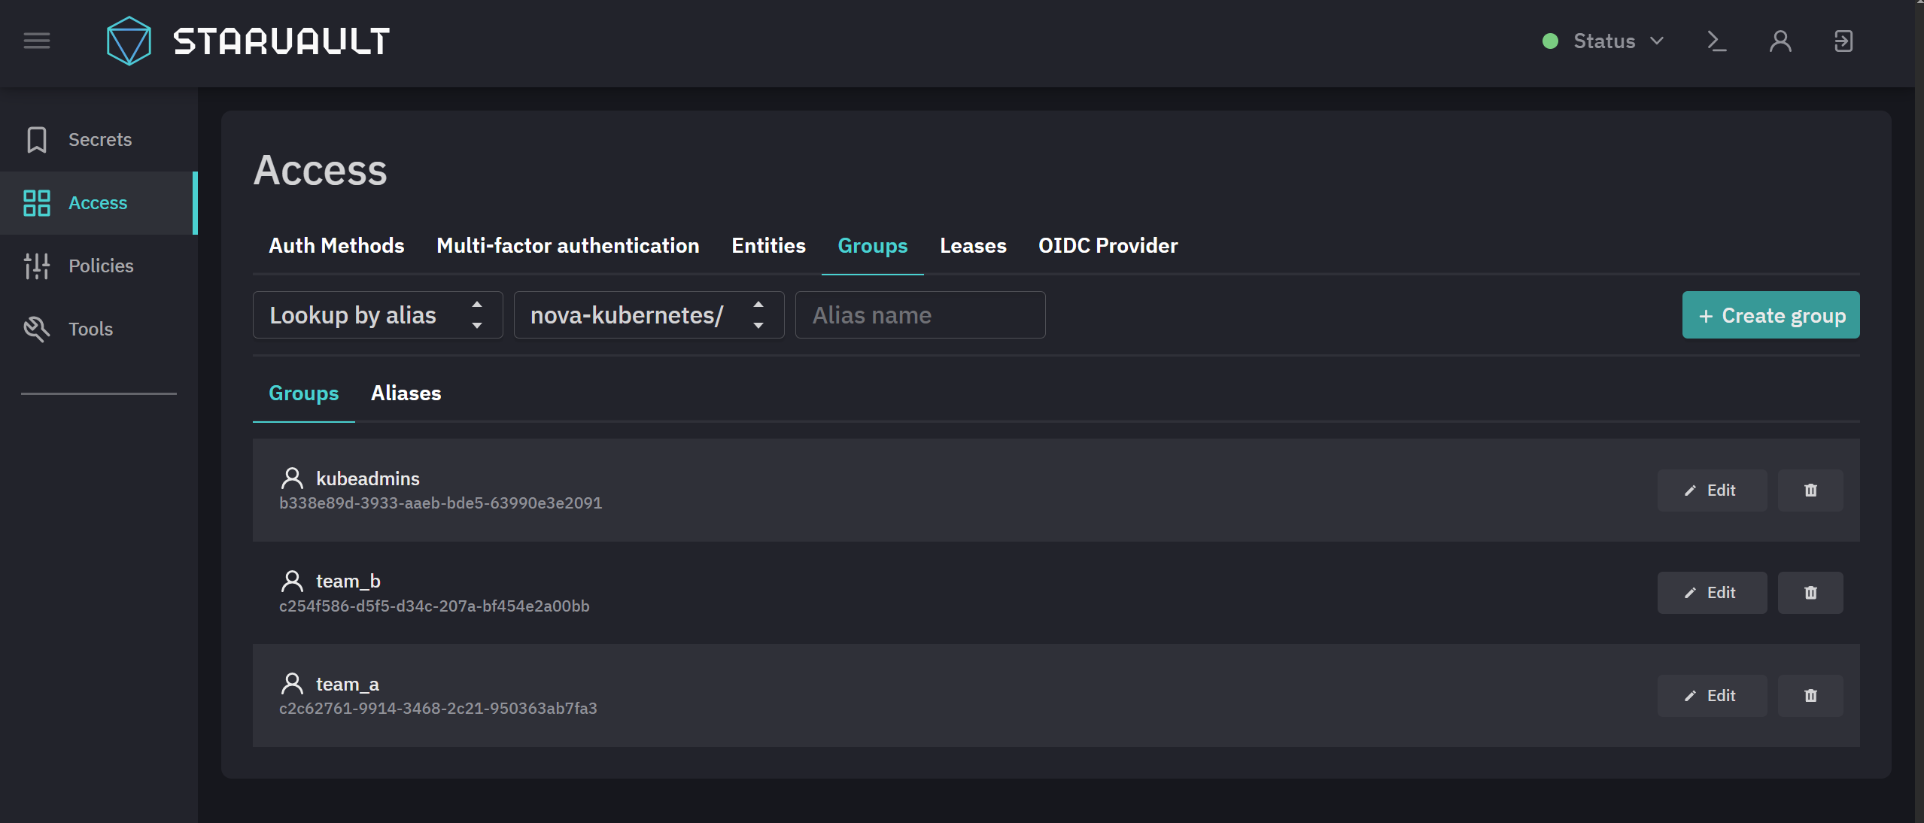Open Secrets in the sidebar

[99, 140]
